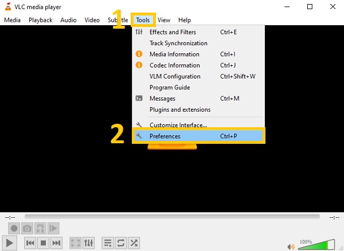Click the equalizer icon beside Effects and Filters
Screen dimensions: 344x251
[139, 32]
